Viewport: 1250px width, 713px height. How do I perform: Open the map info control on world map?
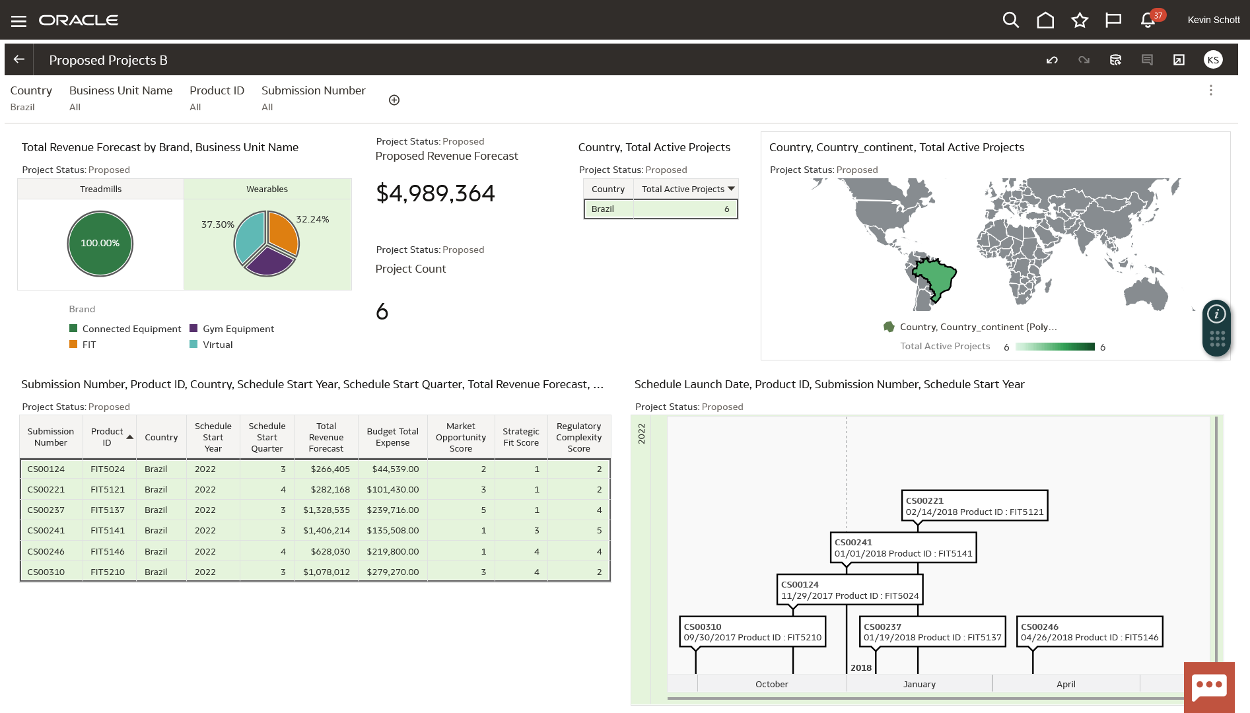pyautogui.click(x=1216, y=315)
